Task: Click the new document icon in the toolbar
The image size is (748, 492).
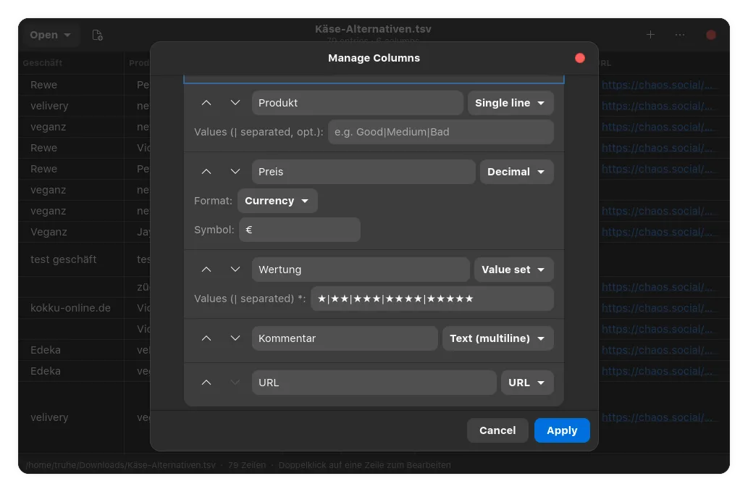Action: tap(97, 34)
